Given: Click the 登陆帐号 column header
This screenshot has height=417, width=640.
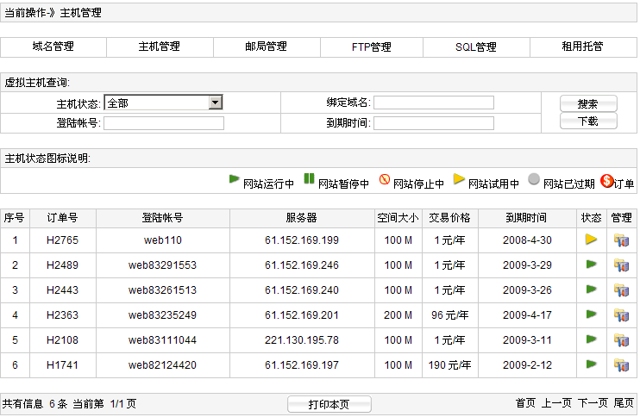Looking at the screenshot, I should [x=162, y=218].
